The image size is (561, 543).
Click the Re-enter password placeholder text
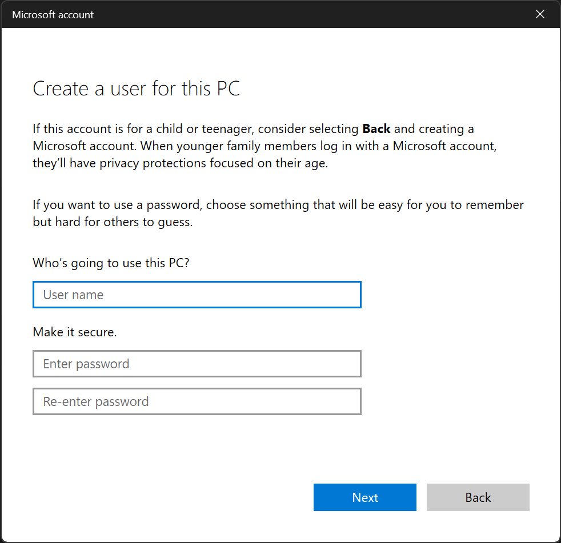[x=95, y=401]
